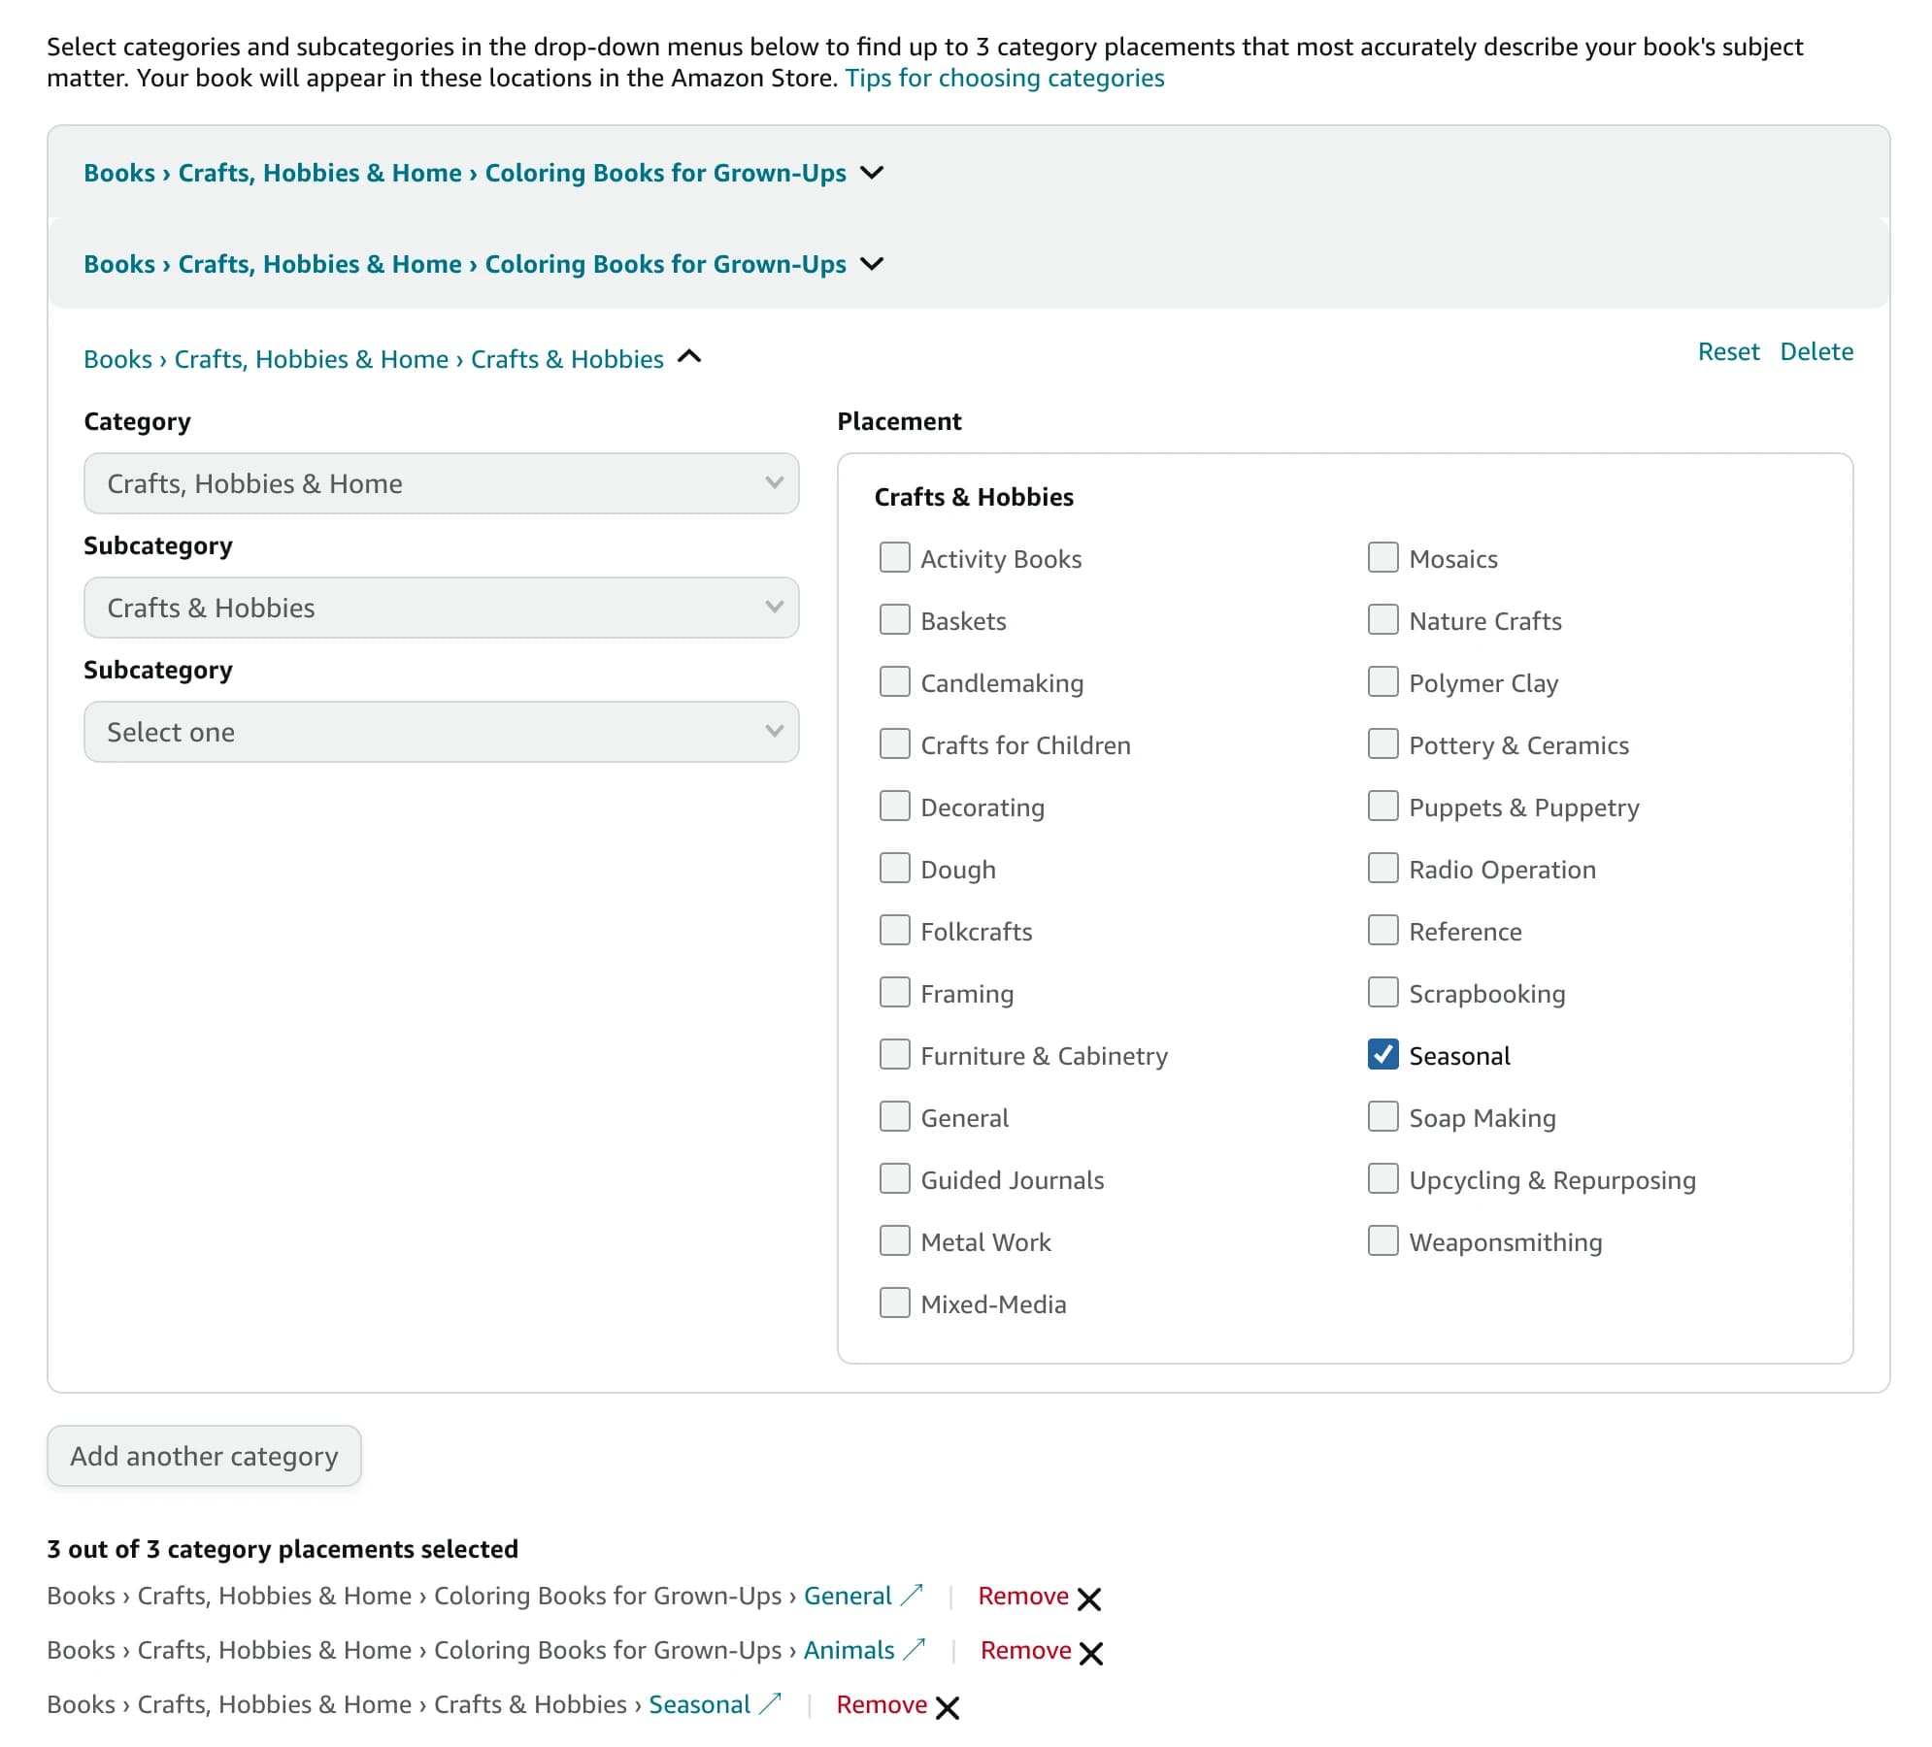The height and width of the screenshot is (1747, 1932).
Task: Check the Scrapbooking checkbox
Action: point(1382,992)
